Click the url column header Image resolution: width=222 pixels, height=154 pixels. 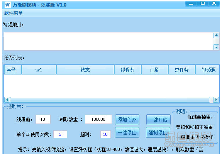click(x=39, y=70)
